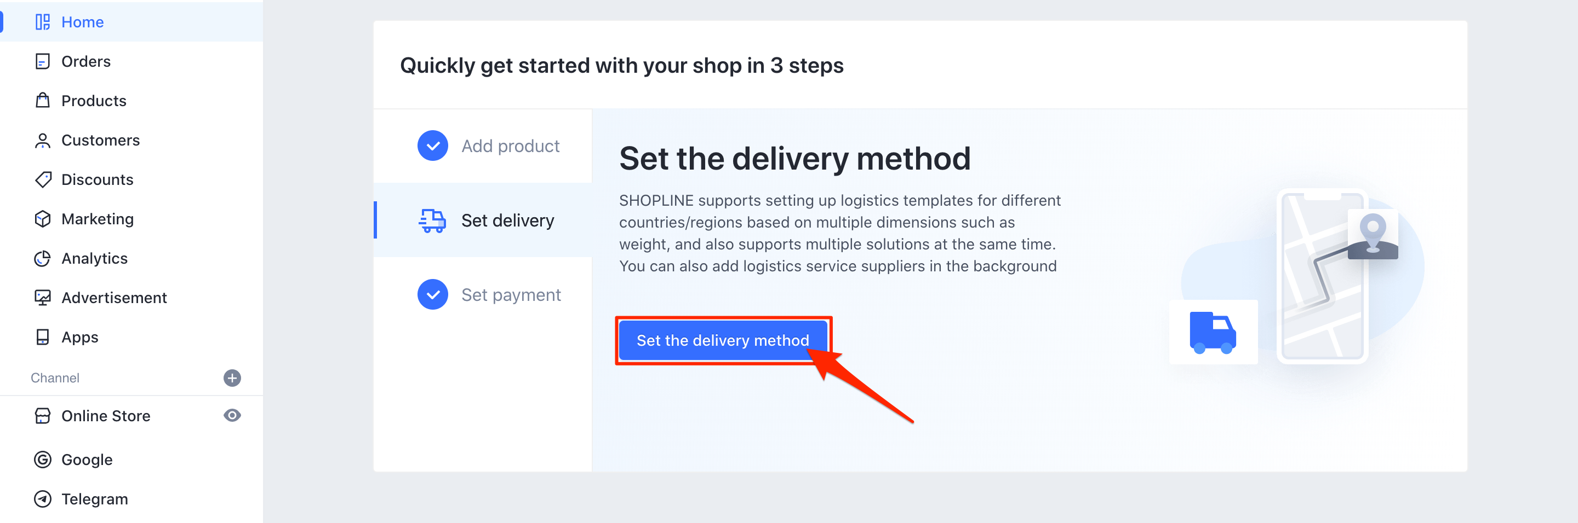Open the Home menu item
Viewport: 1578px width, 523px height.
(82, 22)
